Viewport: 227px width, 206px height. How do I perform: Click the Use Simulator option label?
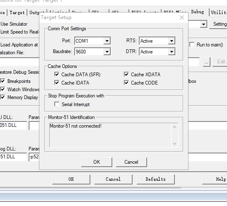(x=14, y=24)
